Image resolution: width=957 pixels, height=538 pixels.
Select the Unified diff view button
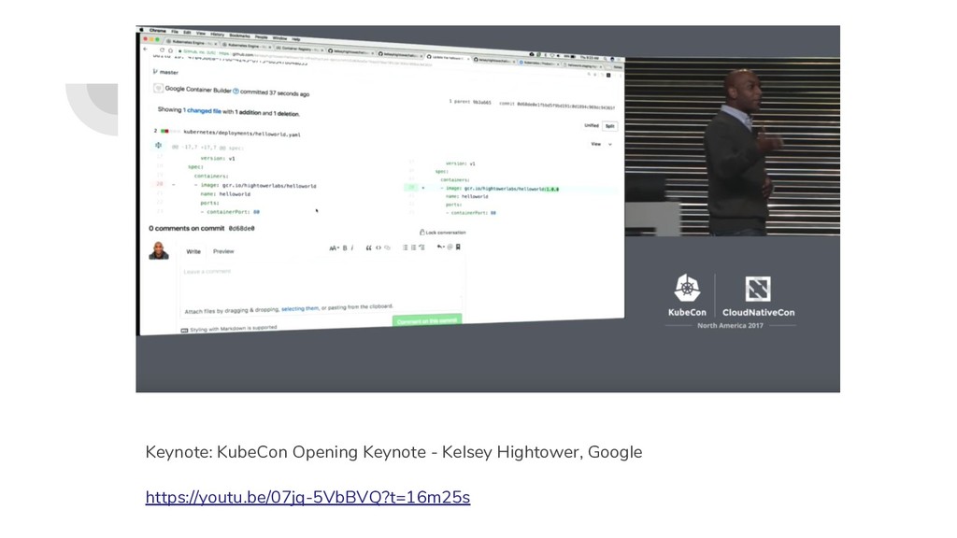click(x=592, y=125)
